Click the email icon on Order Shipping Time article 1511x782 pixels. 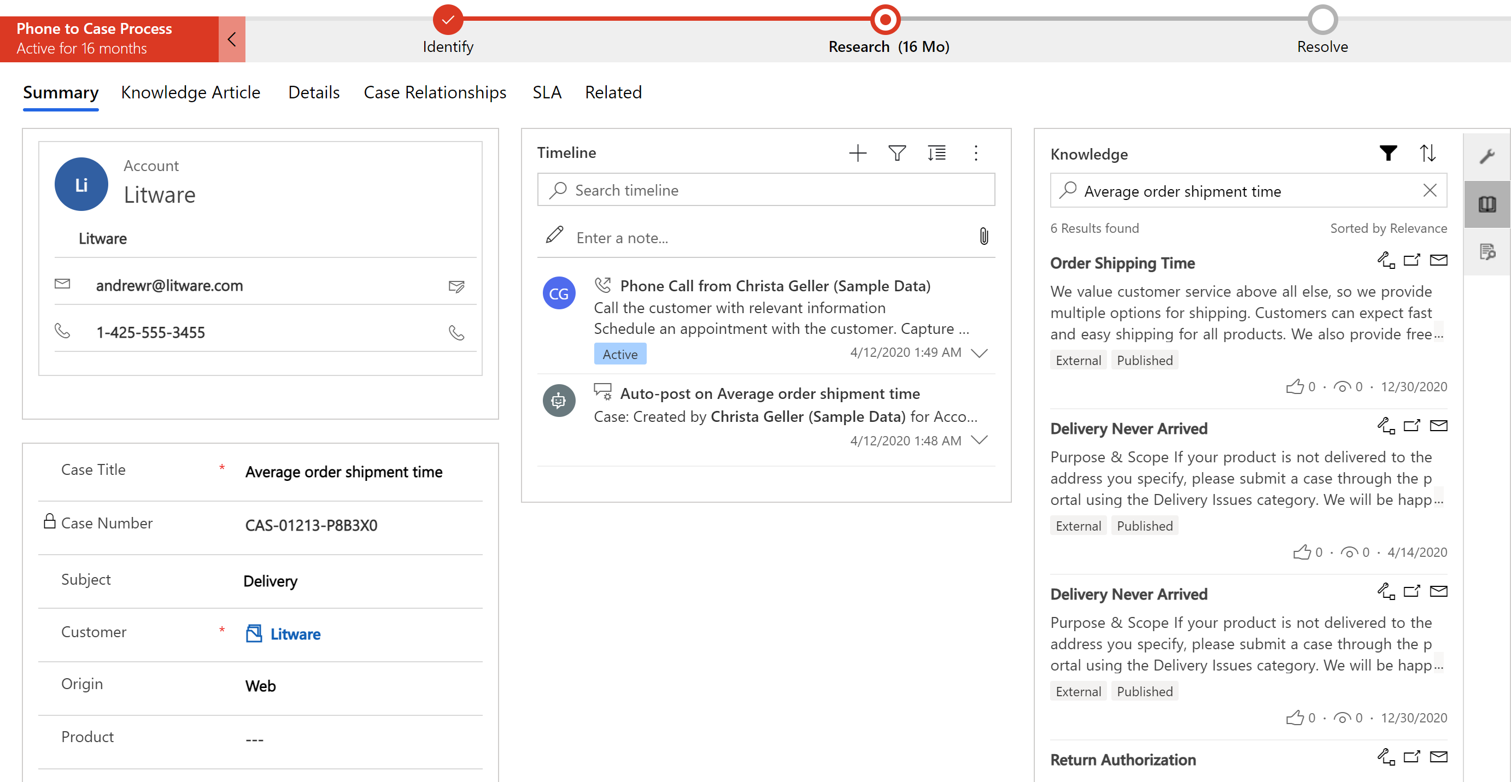(x=1439, y=261)
